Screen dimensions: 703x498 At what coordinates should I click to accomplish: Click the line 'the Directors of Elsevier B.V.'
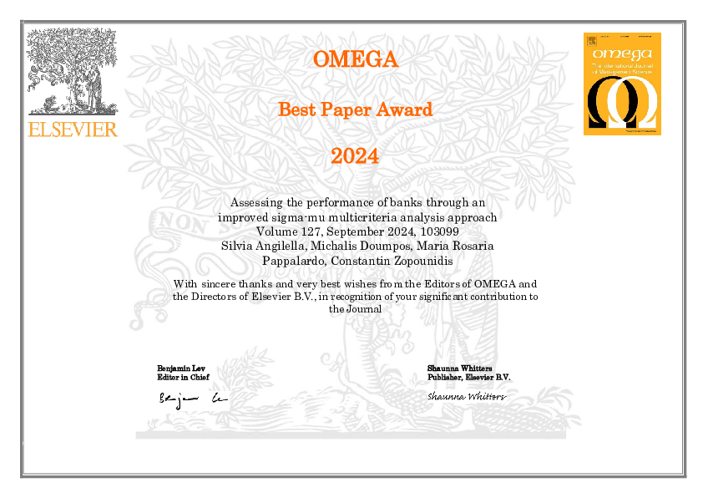(355, 297)
